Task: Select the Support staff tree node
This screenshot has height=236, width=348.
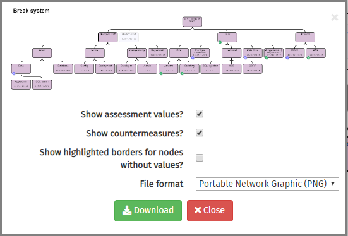Action: click(108, 37)
